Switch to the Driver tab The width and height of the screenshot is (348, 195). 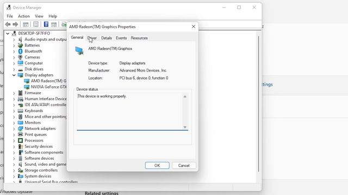[92, 38]
